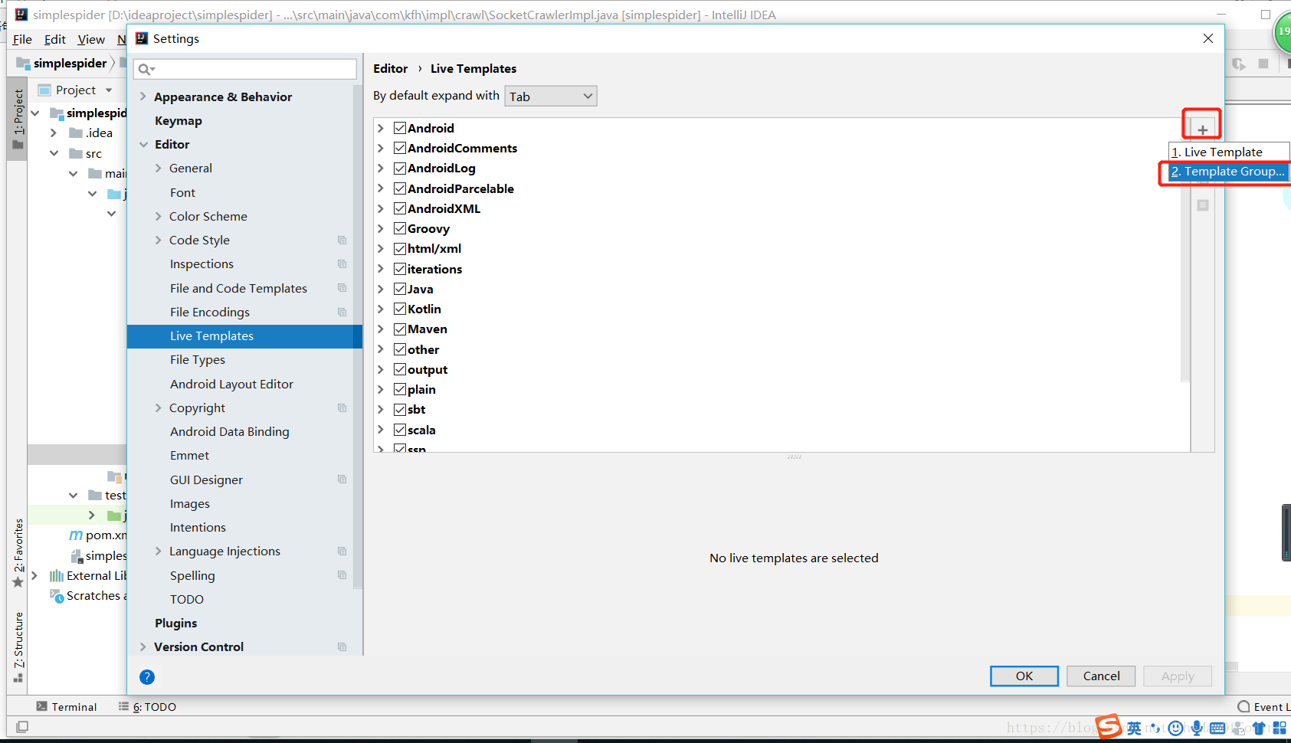Open the Terminal tool window

click(x=67, y=706)
